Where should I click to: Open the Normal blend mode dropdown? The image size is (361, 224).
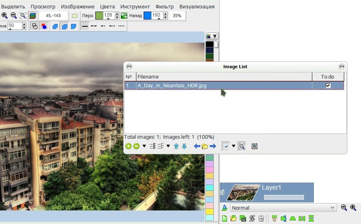coord(283,208)
